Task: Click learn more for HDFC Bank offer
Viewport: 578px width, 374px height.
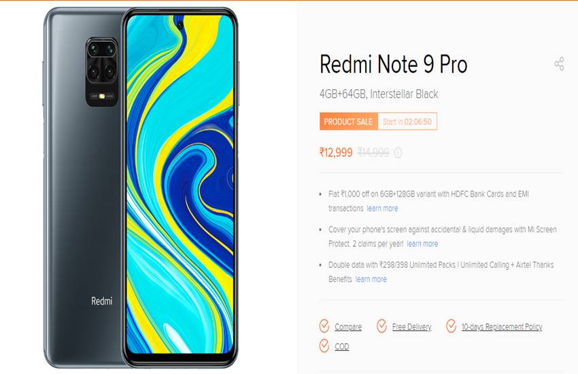Action: [x=382, y=209]
